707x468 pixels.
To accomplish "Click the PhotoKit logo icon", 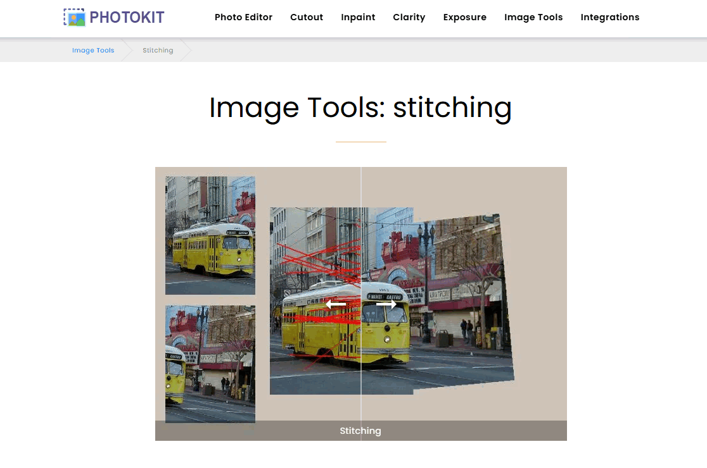I will [x=75, y=18].
